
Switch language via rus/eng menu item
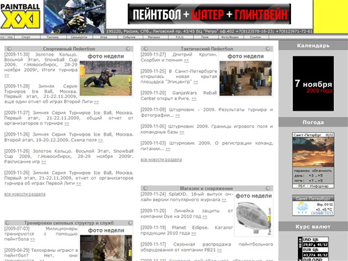coord(7,37)
